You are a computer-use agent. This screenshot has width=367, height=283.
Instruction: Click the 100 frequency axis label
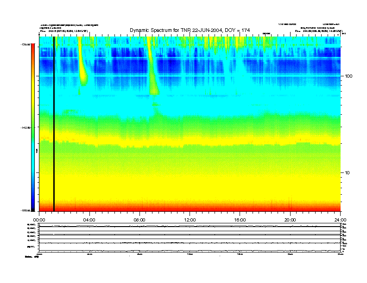pos(348,76)
